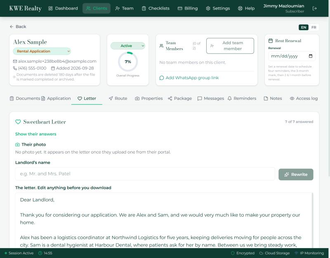Click the Rewrite button
The height and width of the screenshot is (258, 330).
[296, 174]
